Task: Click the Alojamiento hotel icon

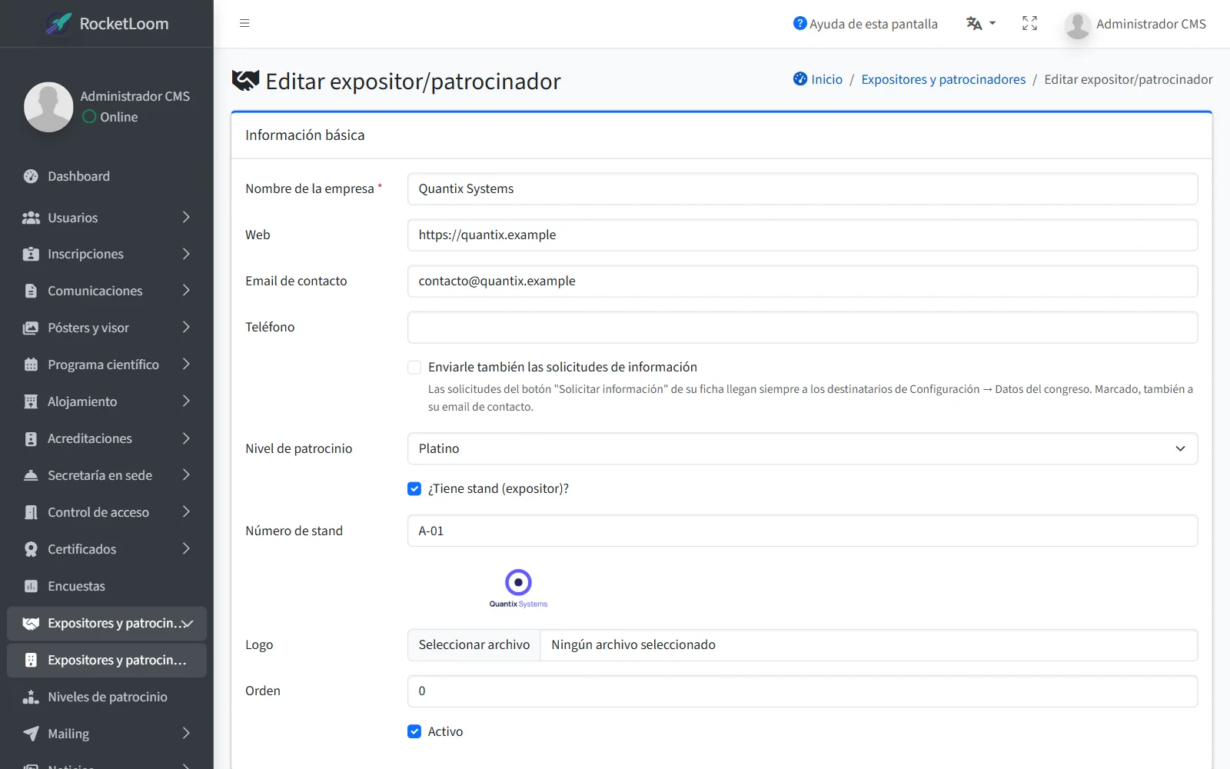Action: (31, 401)
